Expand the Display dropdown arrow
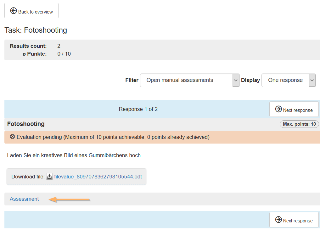Screen dimensions: 320x229 click(312, 80)
